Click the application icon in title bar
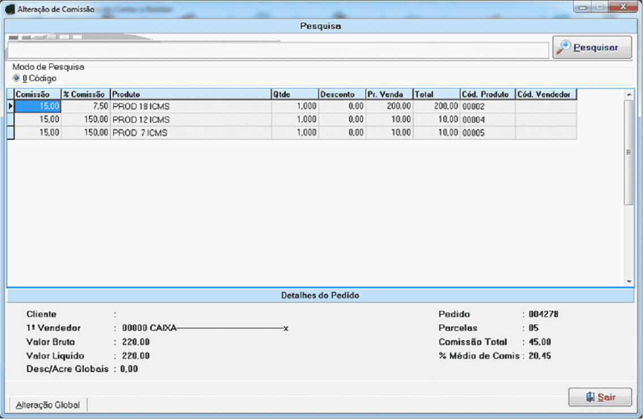The height and width of the screenshot is (419, 643). (10, 10)
